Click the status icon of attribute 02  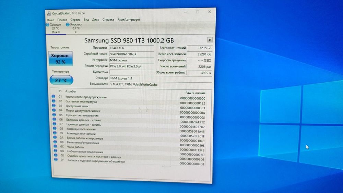click(54, 101)
